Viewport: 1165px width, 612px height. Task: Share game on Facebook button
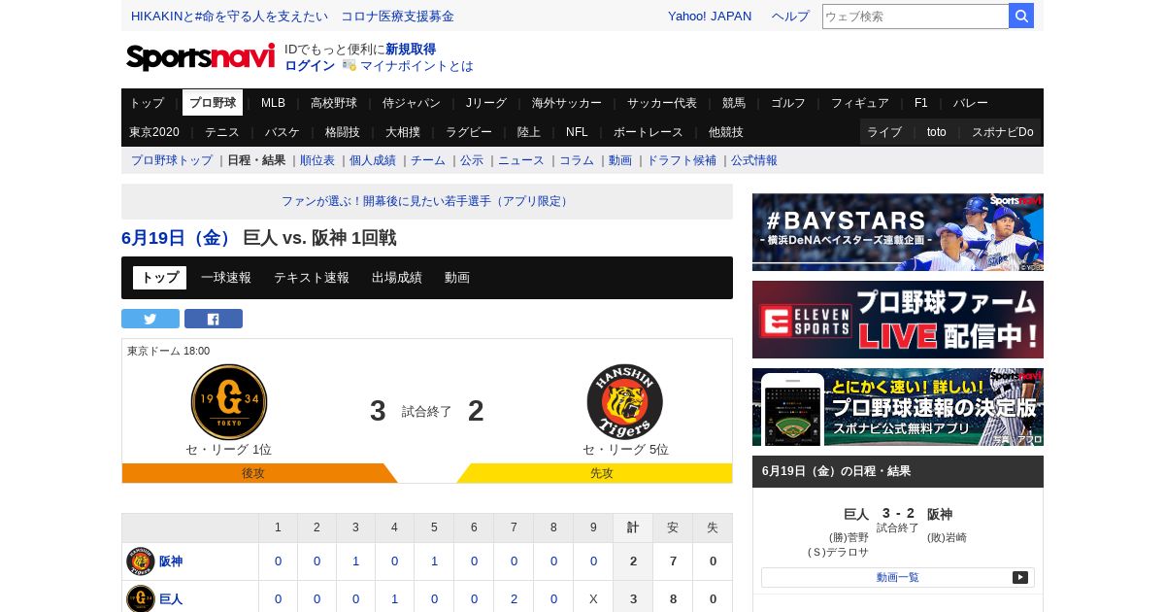pos(214,319)
